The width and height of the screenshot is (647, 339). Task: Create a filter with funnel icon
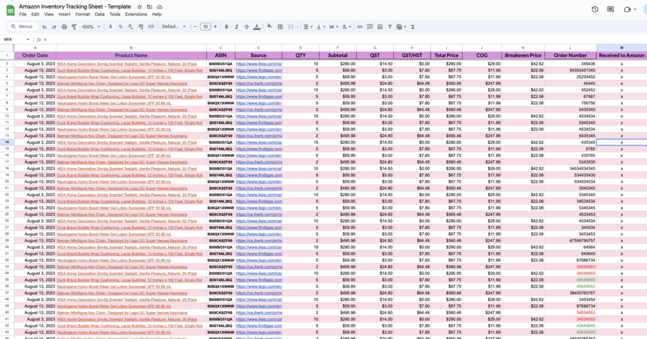389,27
